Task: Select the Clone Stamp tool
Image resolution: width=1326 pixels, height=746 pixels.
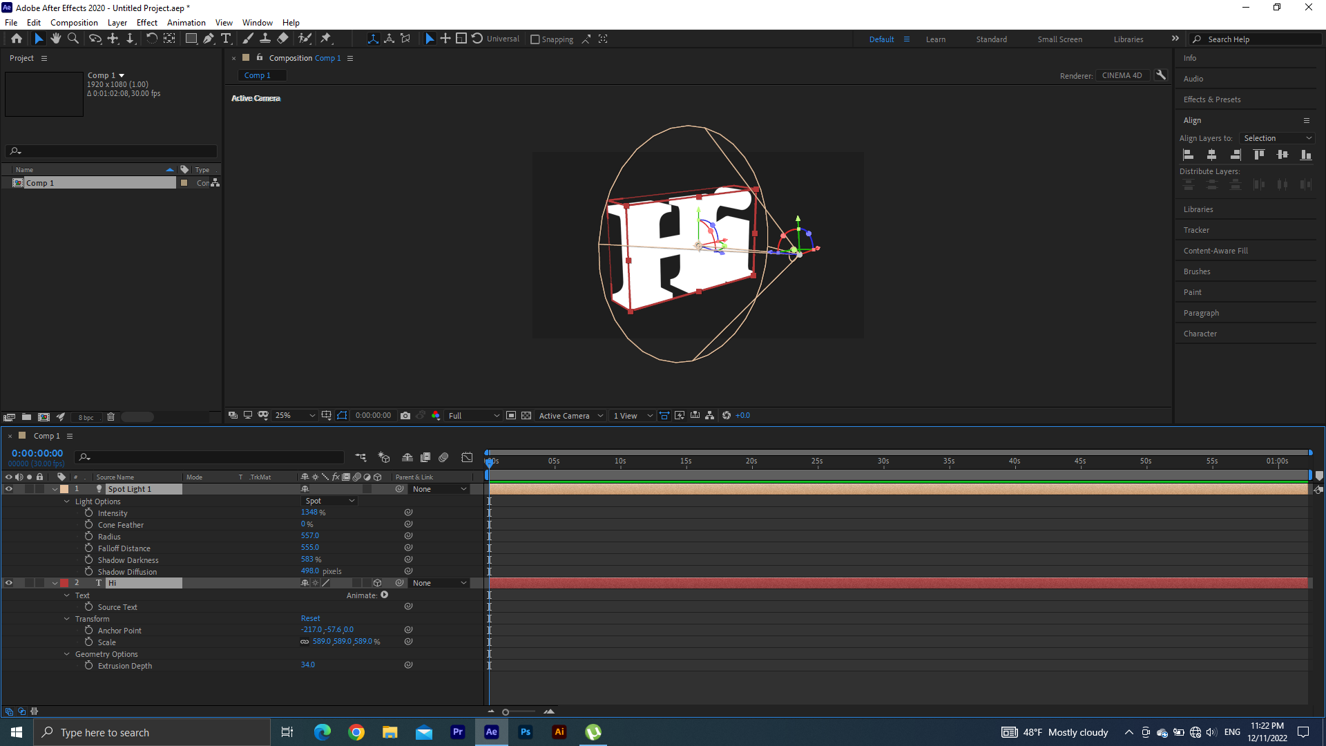Action: pyautogui.click(x=265, y=39)
